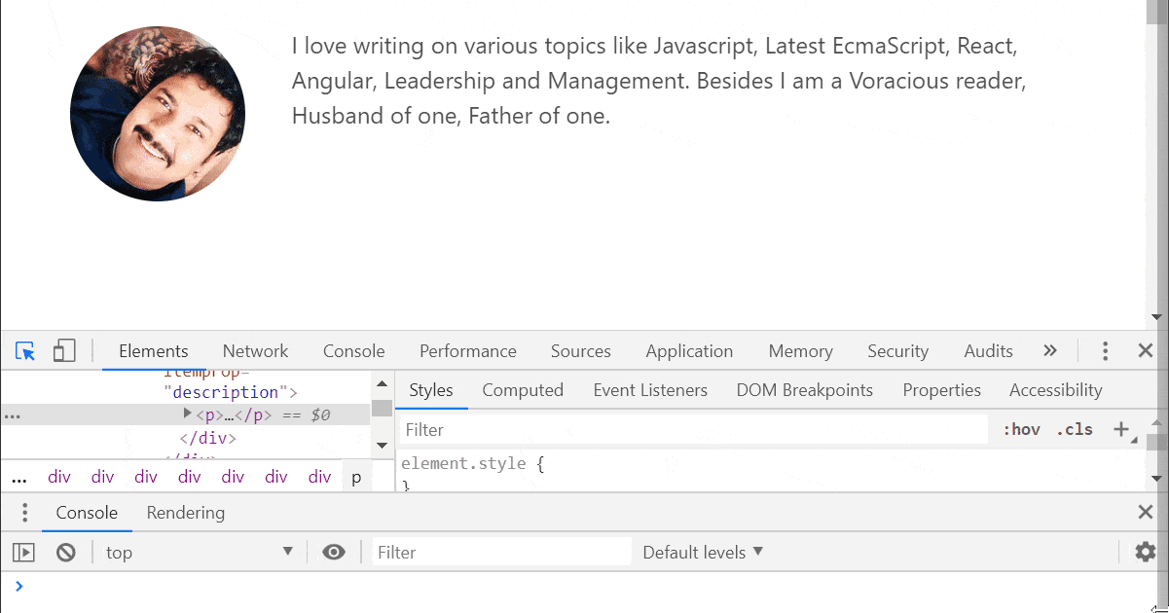The width and height of the screenshot is (1169, 613).
Task: Close the console drawer
Action: click(x=1146, y=513)
